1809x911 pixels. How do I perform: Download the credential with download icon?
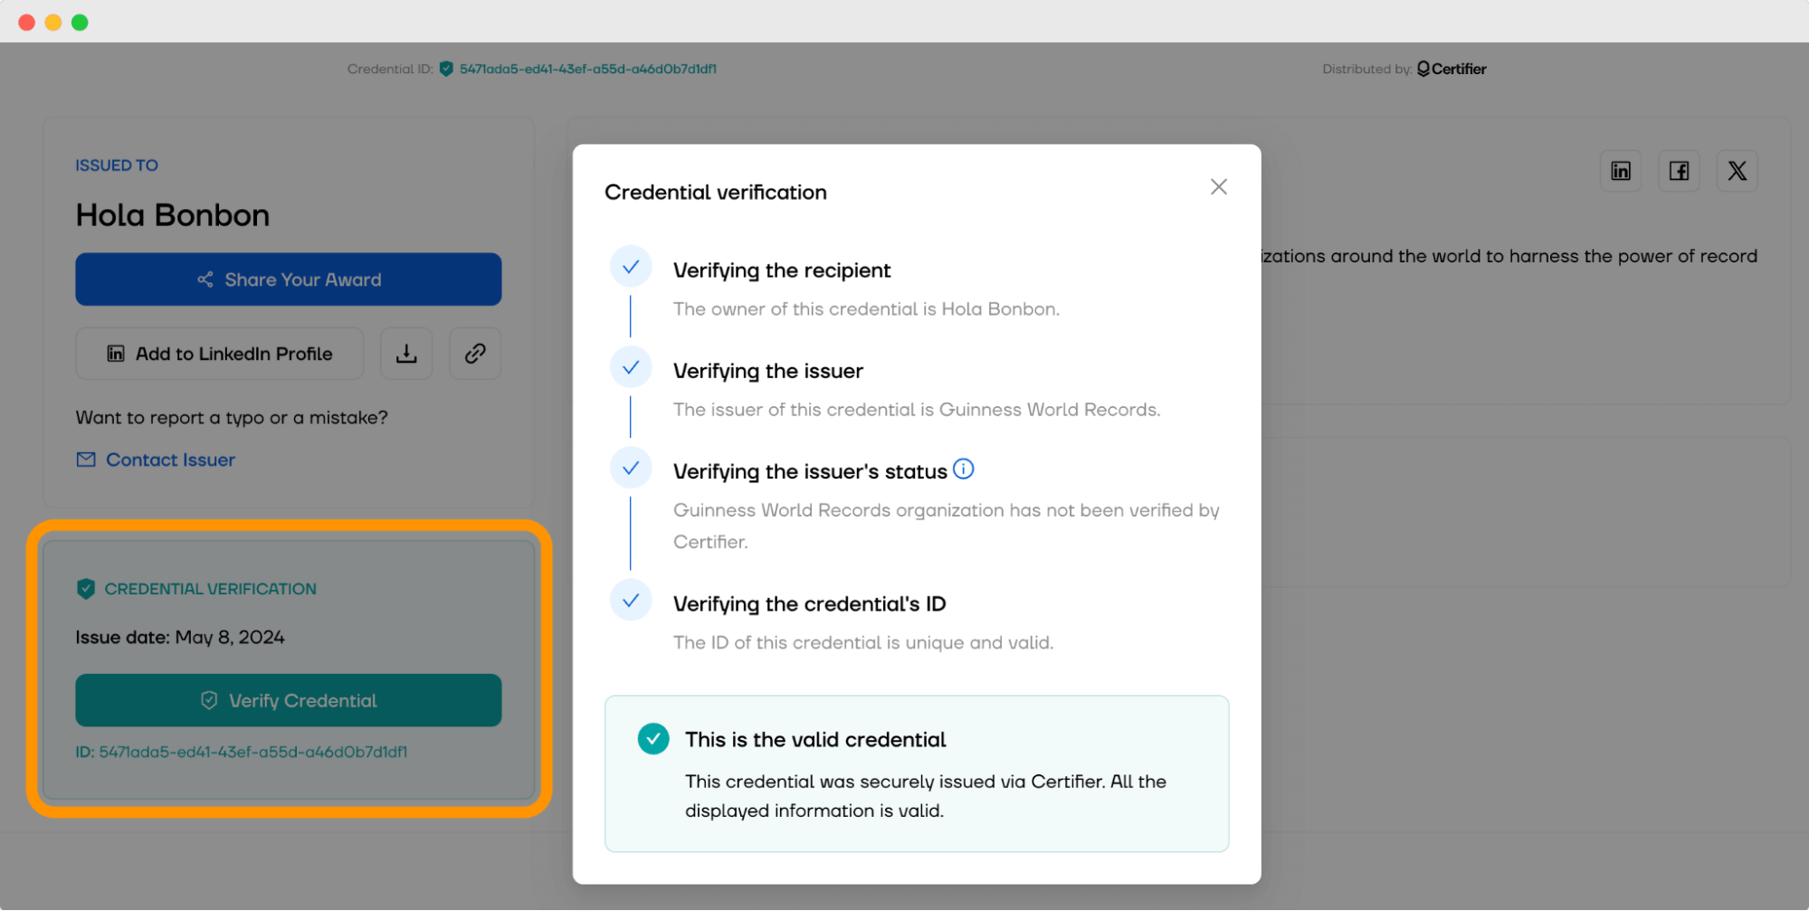(406, 354)
